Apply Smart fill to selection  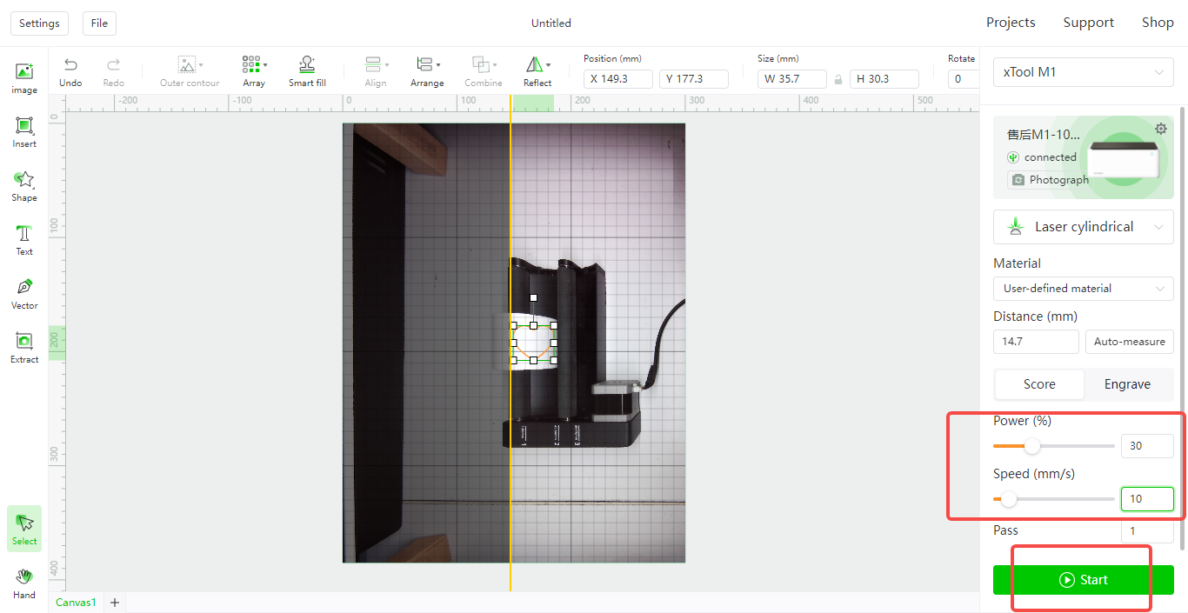coord(307,71)
